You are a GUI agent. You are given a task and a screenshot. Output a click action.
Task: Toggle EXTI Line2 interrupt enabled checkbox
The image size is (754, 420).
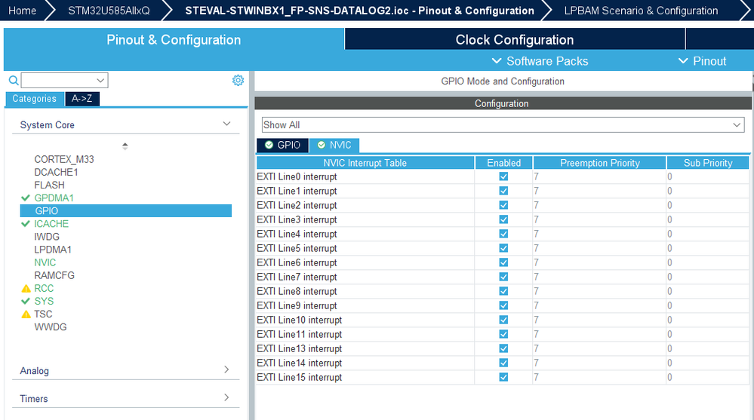(503, 205)
